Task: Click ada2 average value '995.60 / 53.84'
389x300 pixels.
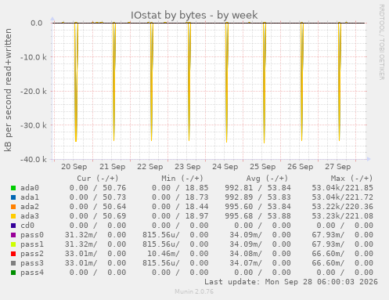Action: pyautogui.click(x=258, y=207)
